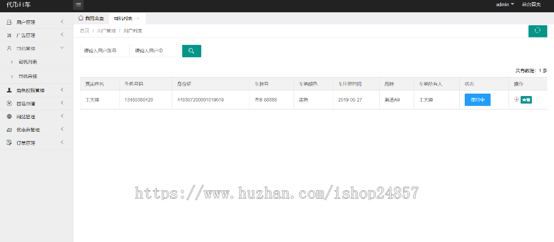Expand the 用户管理 menu chevron
The image size is (554, 242).
click(62, 22)
